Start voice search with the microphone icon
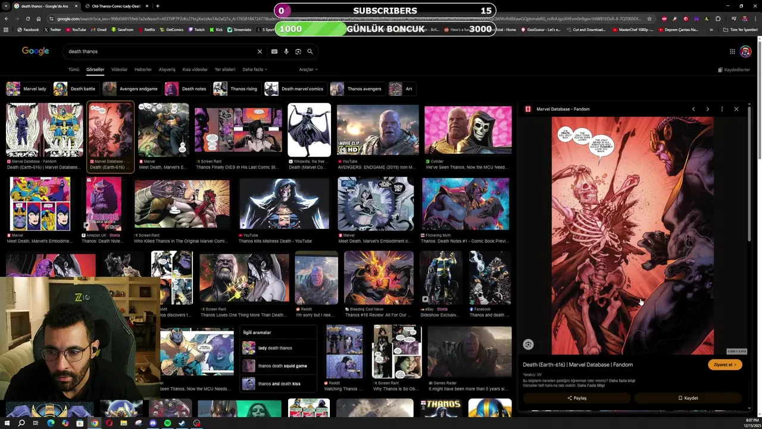The width and height of the screenshot is (762, 429). 286,52
